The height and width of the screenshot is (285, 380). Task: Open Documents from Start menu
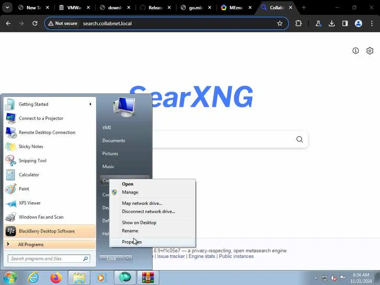tap(114, 141)
